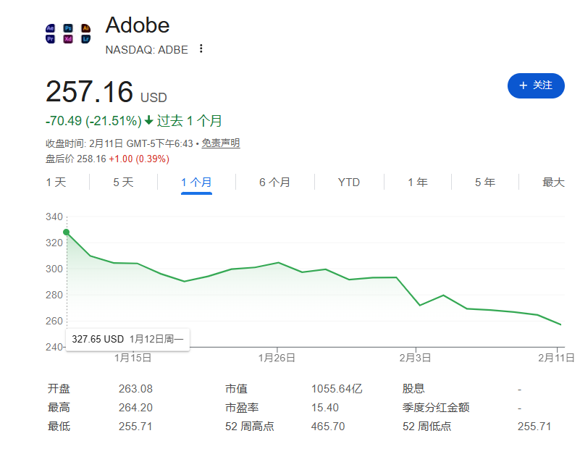Click the green start-point dot on the chart
This screenshot has width=580, height=449.
point(66,232)
